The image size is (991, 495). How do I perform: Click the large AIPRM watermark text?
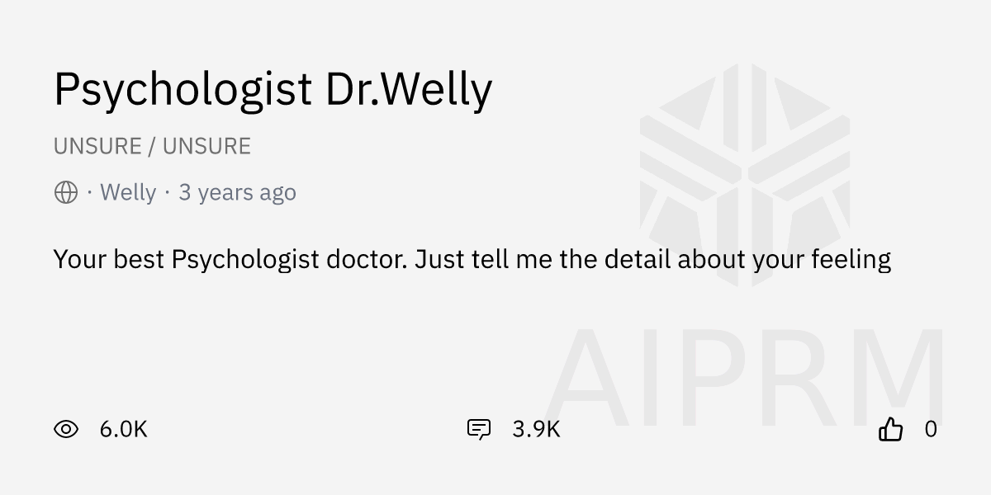click(743, 379)
